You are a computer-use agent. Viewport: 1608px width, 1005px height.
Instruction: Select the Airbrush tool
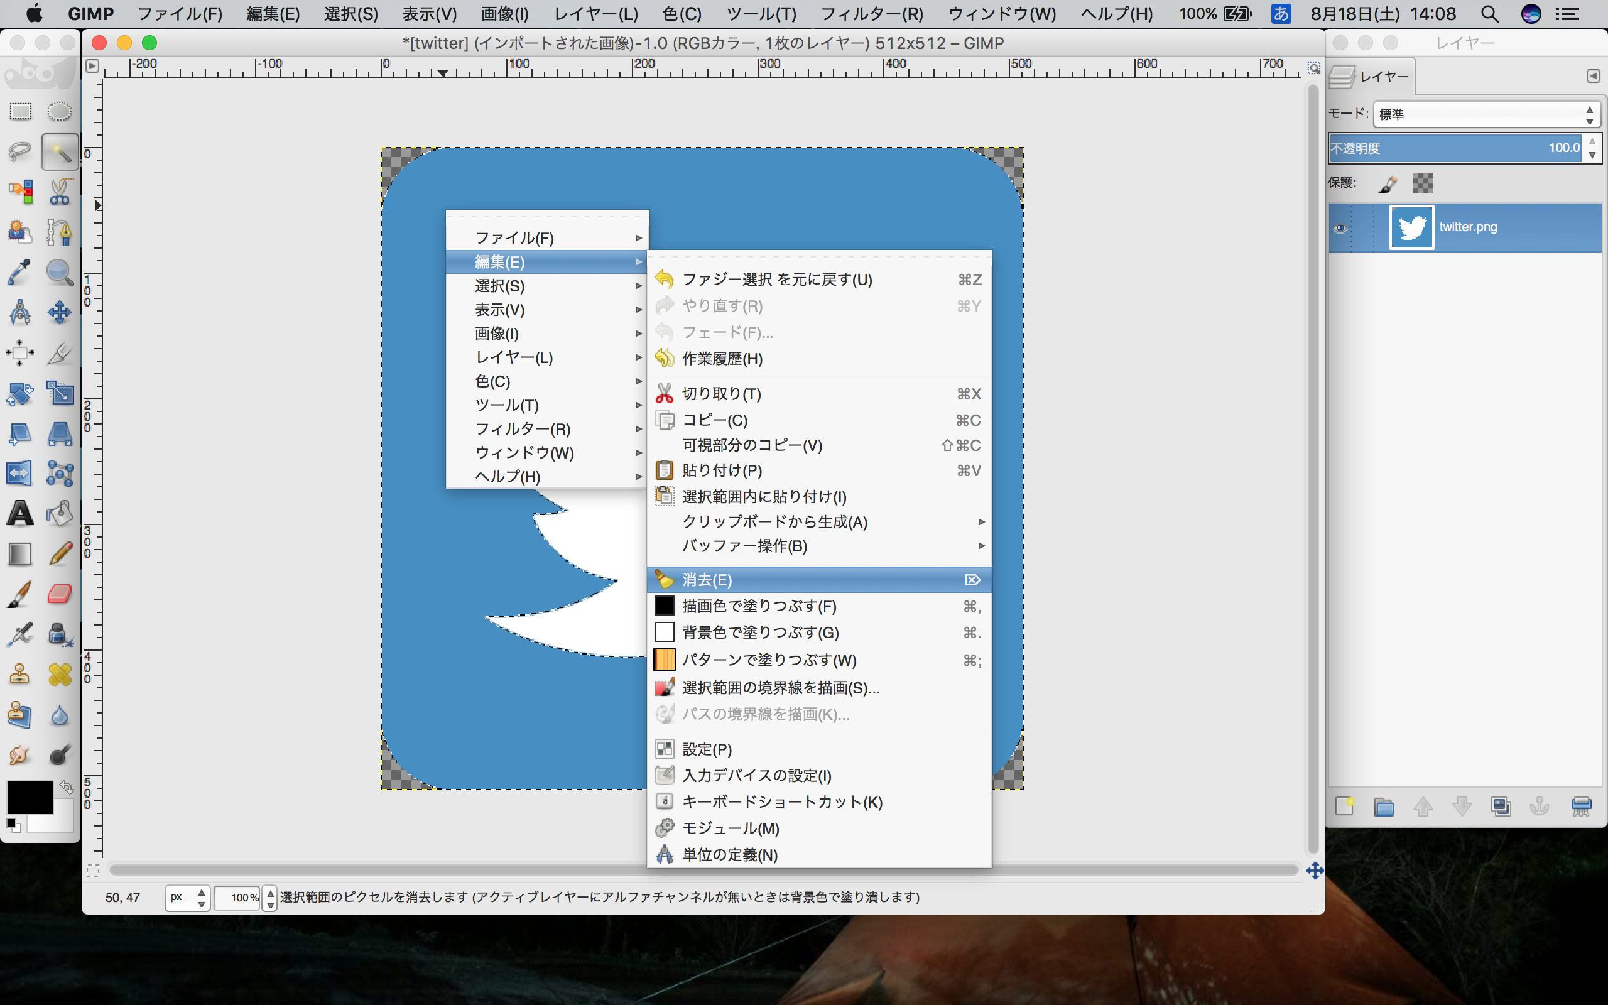[20, 634]
